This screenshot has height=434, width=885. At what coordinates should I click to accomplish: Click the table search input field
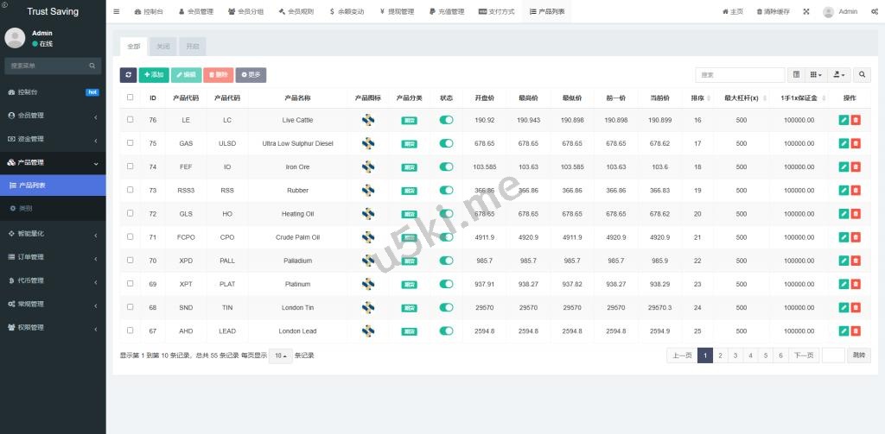[x=740, y=75]
